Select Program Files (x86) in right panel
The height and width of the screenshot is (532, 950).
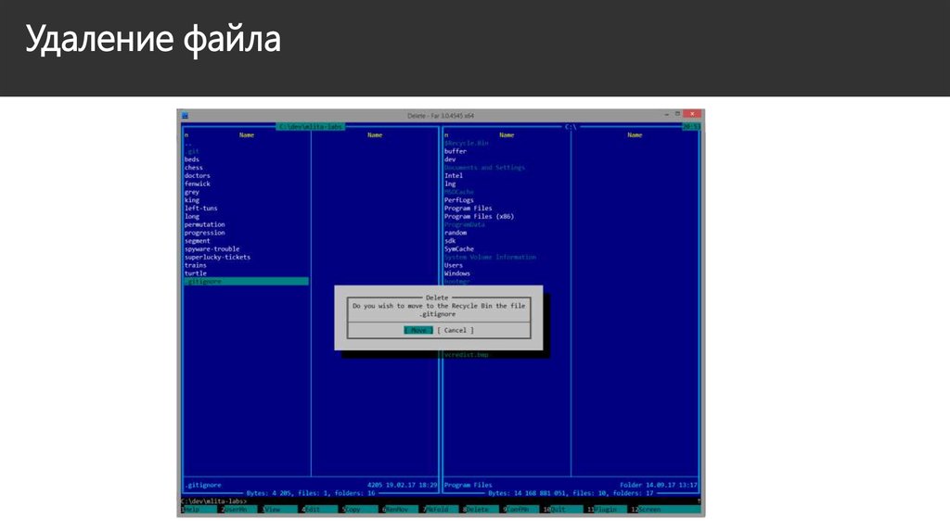[479, 217]
